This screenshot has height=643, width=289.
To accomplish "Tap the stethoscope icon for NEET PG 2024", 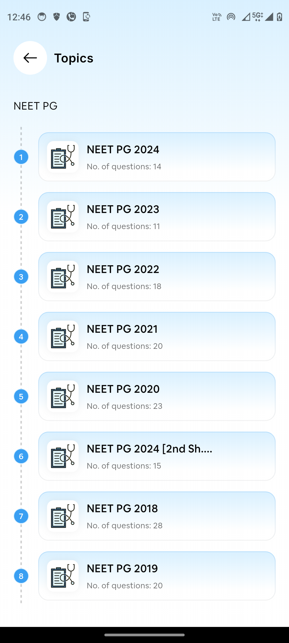I will (x=63, y=157).
